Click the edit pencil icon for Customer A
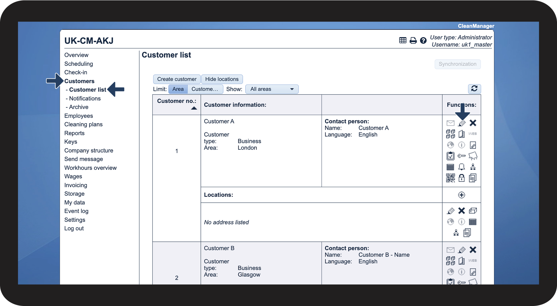Image resolution: width=557 pixels, height=306 pixels. (x=462, y=123)
